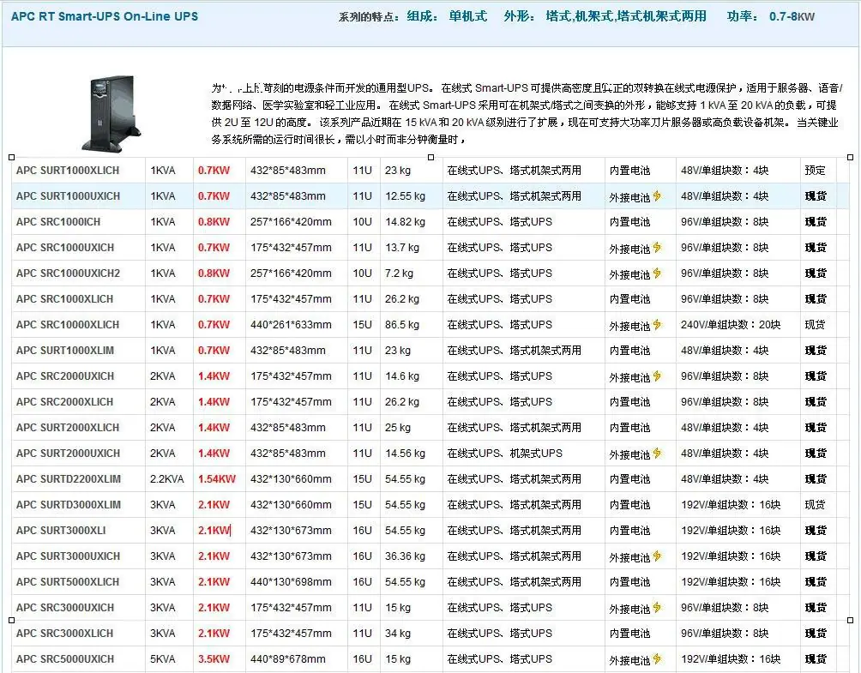Click lightning icon in the SURT3000UXICH row
The height and width of the screenshot is (673, 861).
[x=658, y=556]
